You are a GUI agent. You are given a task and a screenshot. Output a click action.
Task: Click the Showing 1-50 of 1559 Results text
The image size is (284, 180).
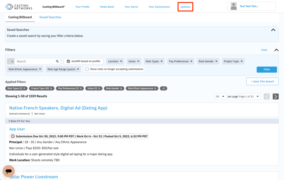[26, 96]
